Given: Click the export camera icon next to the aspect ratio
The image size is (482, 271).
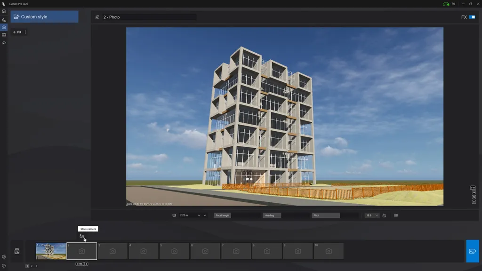Looking at the screenshot, I should [x=384, y=215].
